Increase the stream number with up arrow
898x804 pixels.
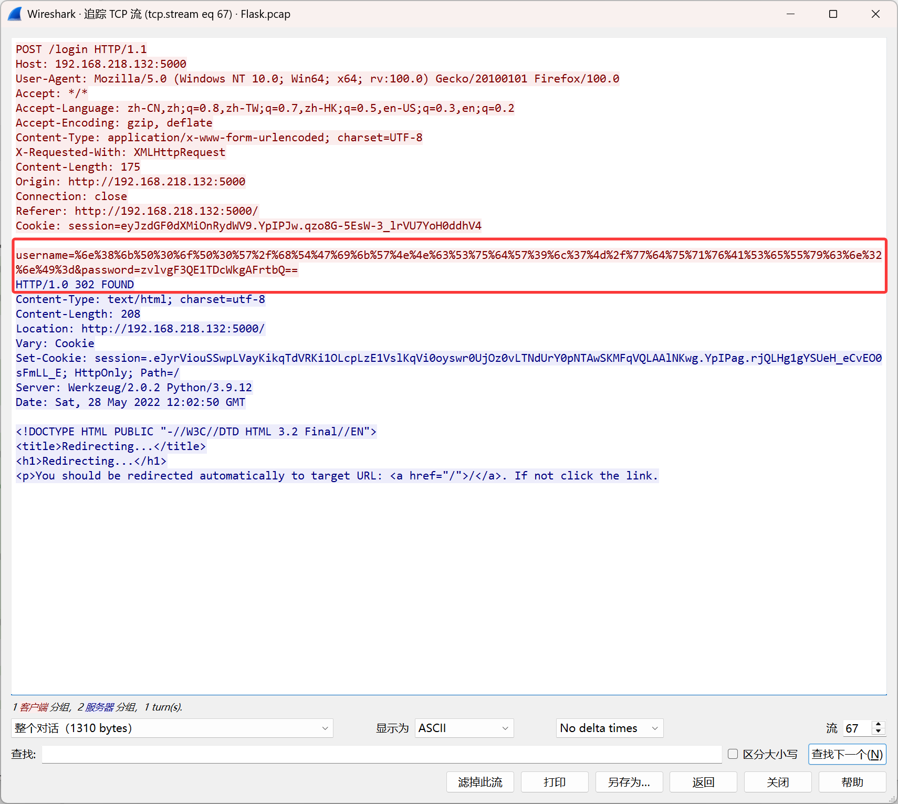879,724
